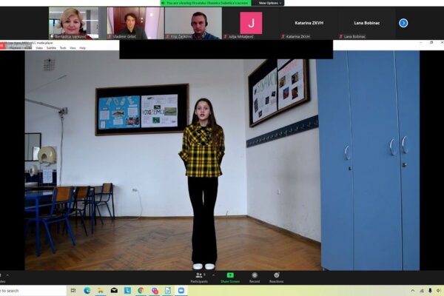444x296 pixels.
Task: Select Julija Mrkaljević's participant tile
Action: point(251,23)
